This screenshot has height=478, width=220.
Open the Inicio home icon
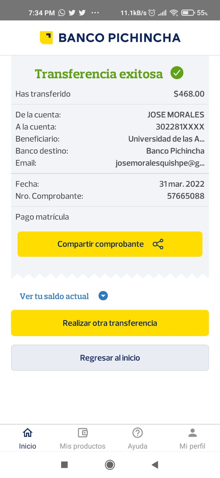(x=27, y=433)
